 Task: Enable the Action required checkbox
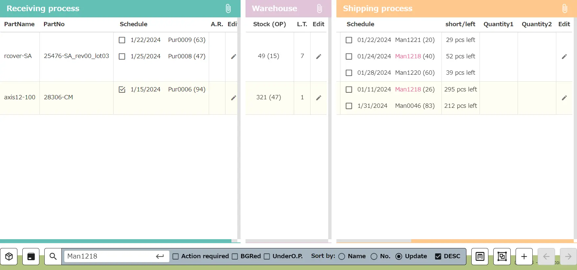click(176, 256)
